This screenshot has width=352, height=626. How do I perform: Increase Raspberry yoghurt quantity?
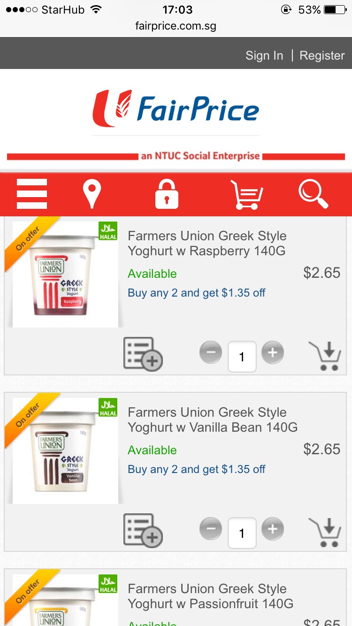coord(273,352)
